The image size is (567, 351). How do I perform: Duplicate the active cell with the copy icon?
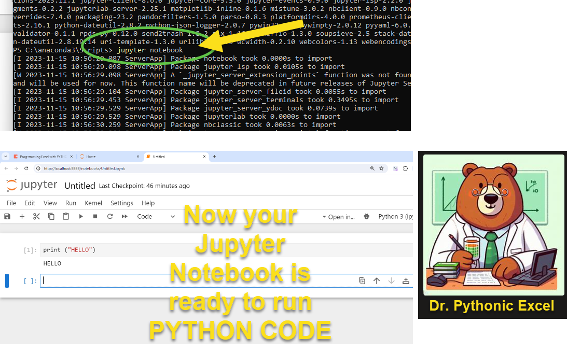[362, 281]
